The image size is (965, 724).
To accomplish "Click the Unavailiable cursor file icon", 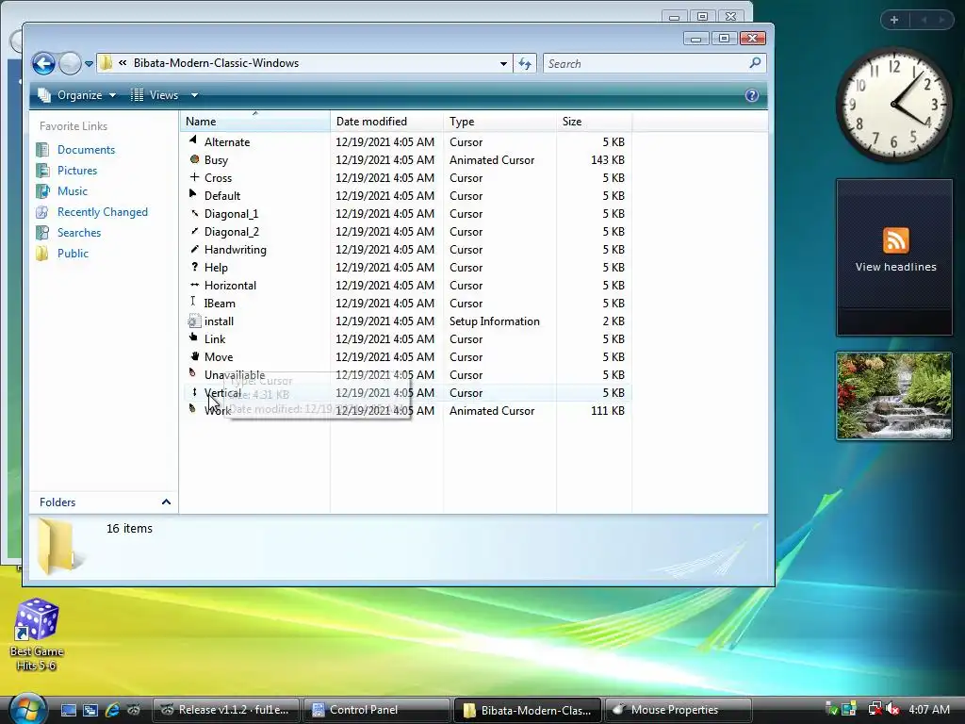I will pyautogui.click(x=194, y=373).
